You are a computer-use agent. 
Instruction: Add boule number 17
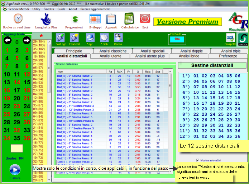pyautogui.click(x=17, y=90)
